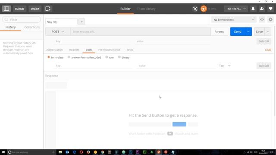Add a new request tab with plus

(x=82, y=22)
